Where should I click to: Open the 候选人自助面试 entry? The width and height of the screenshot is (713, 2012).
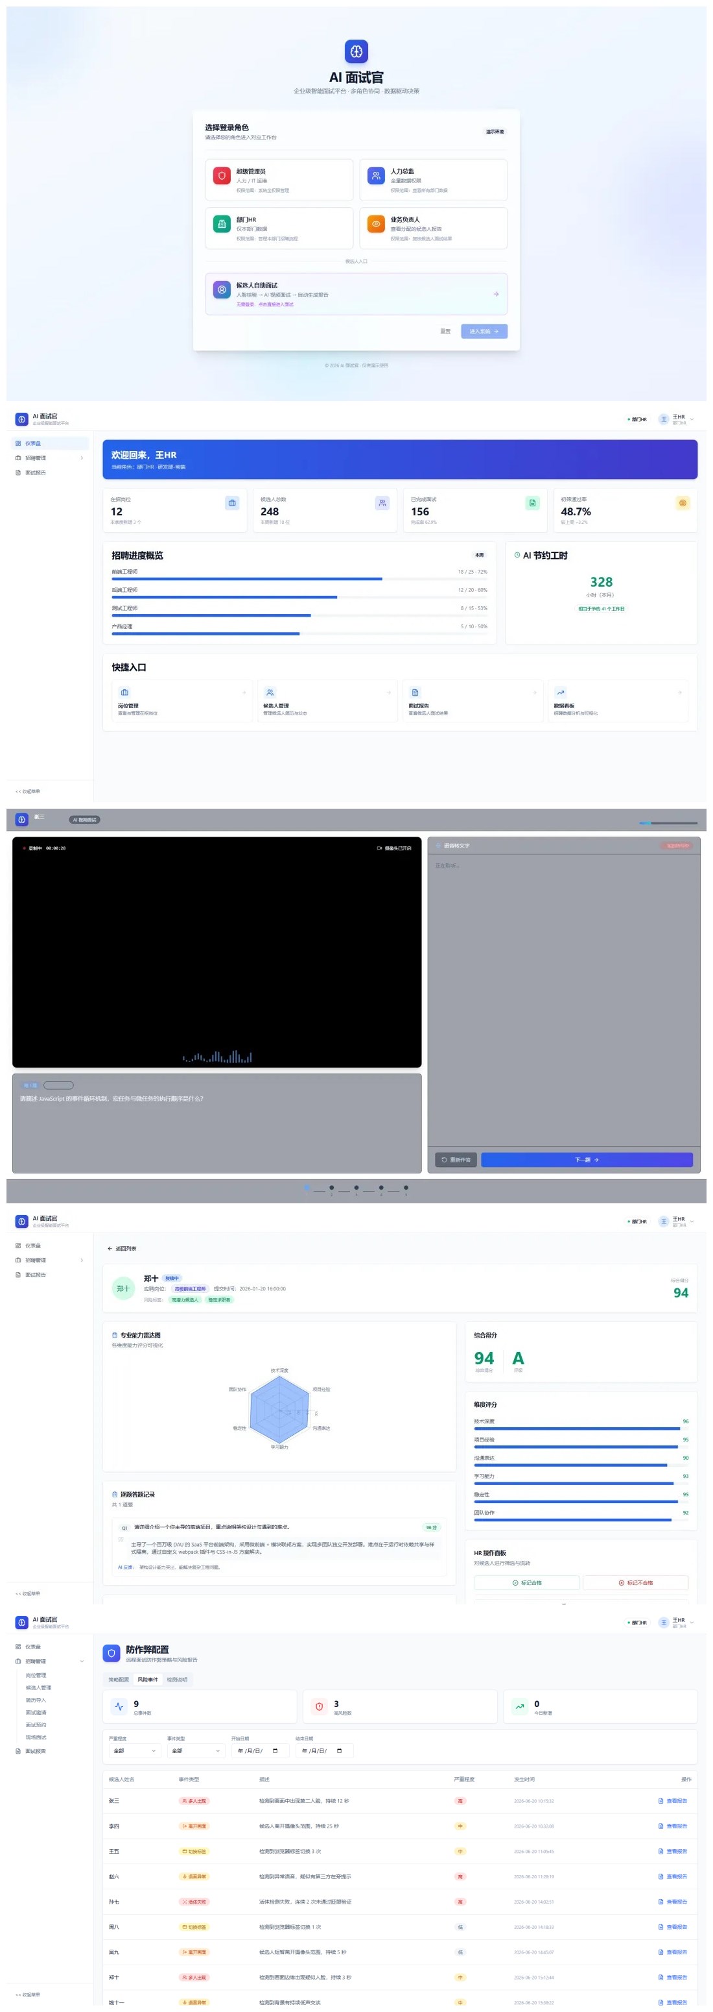coord(356,295)
